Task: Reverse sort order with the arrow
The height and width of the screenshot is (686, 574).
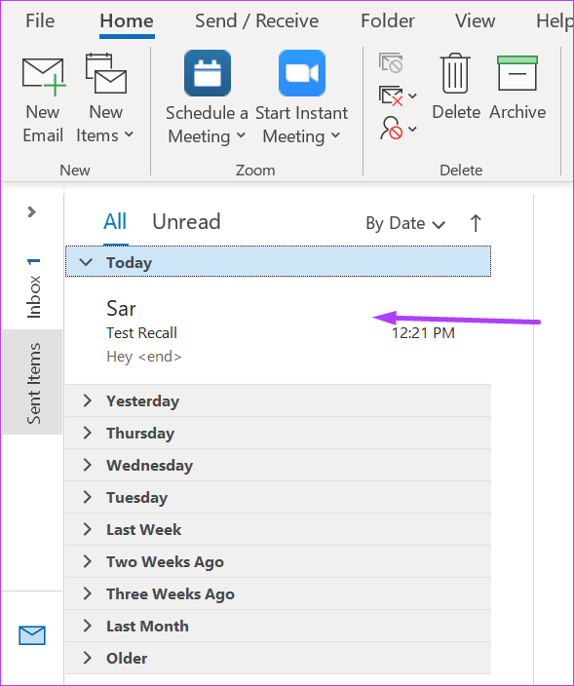Action: [476, 223]
